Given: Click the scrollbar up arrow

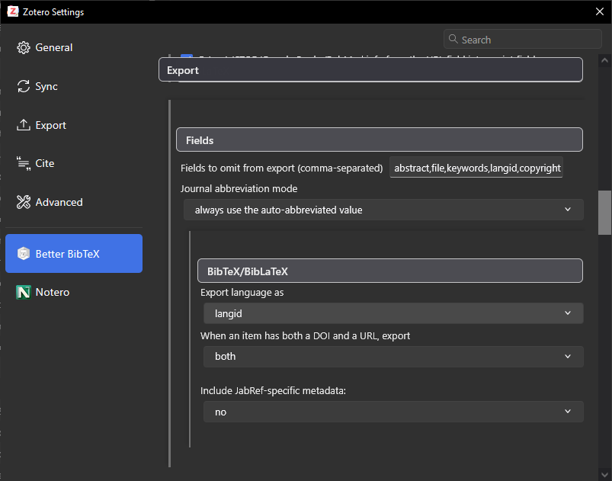Looking at the screenshot, I should [x=604, y=60].
